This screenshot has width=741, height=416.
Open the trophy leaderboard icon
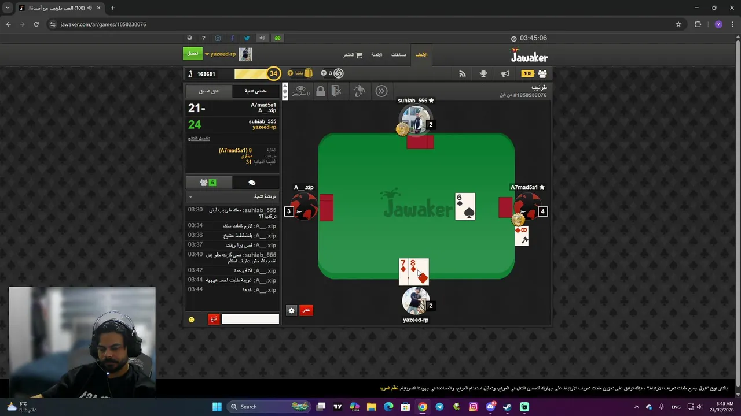pyautogui.click(x=483, y=74)
